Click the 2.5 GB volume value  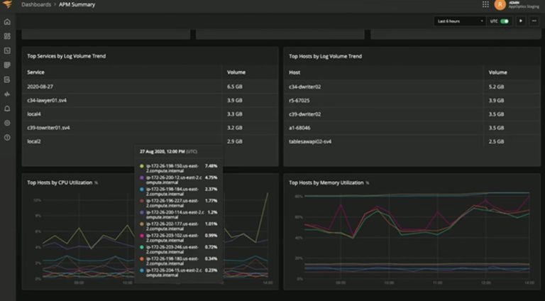[496, 141]
